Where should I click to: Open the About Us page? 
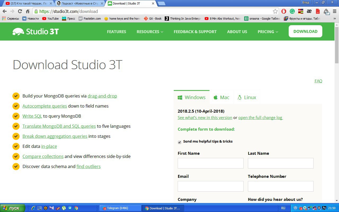pos(237,32)
